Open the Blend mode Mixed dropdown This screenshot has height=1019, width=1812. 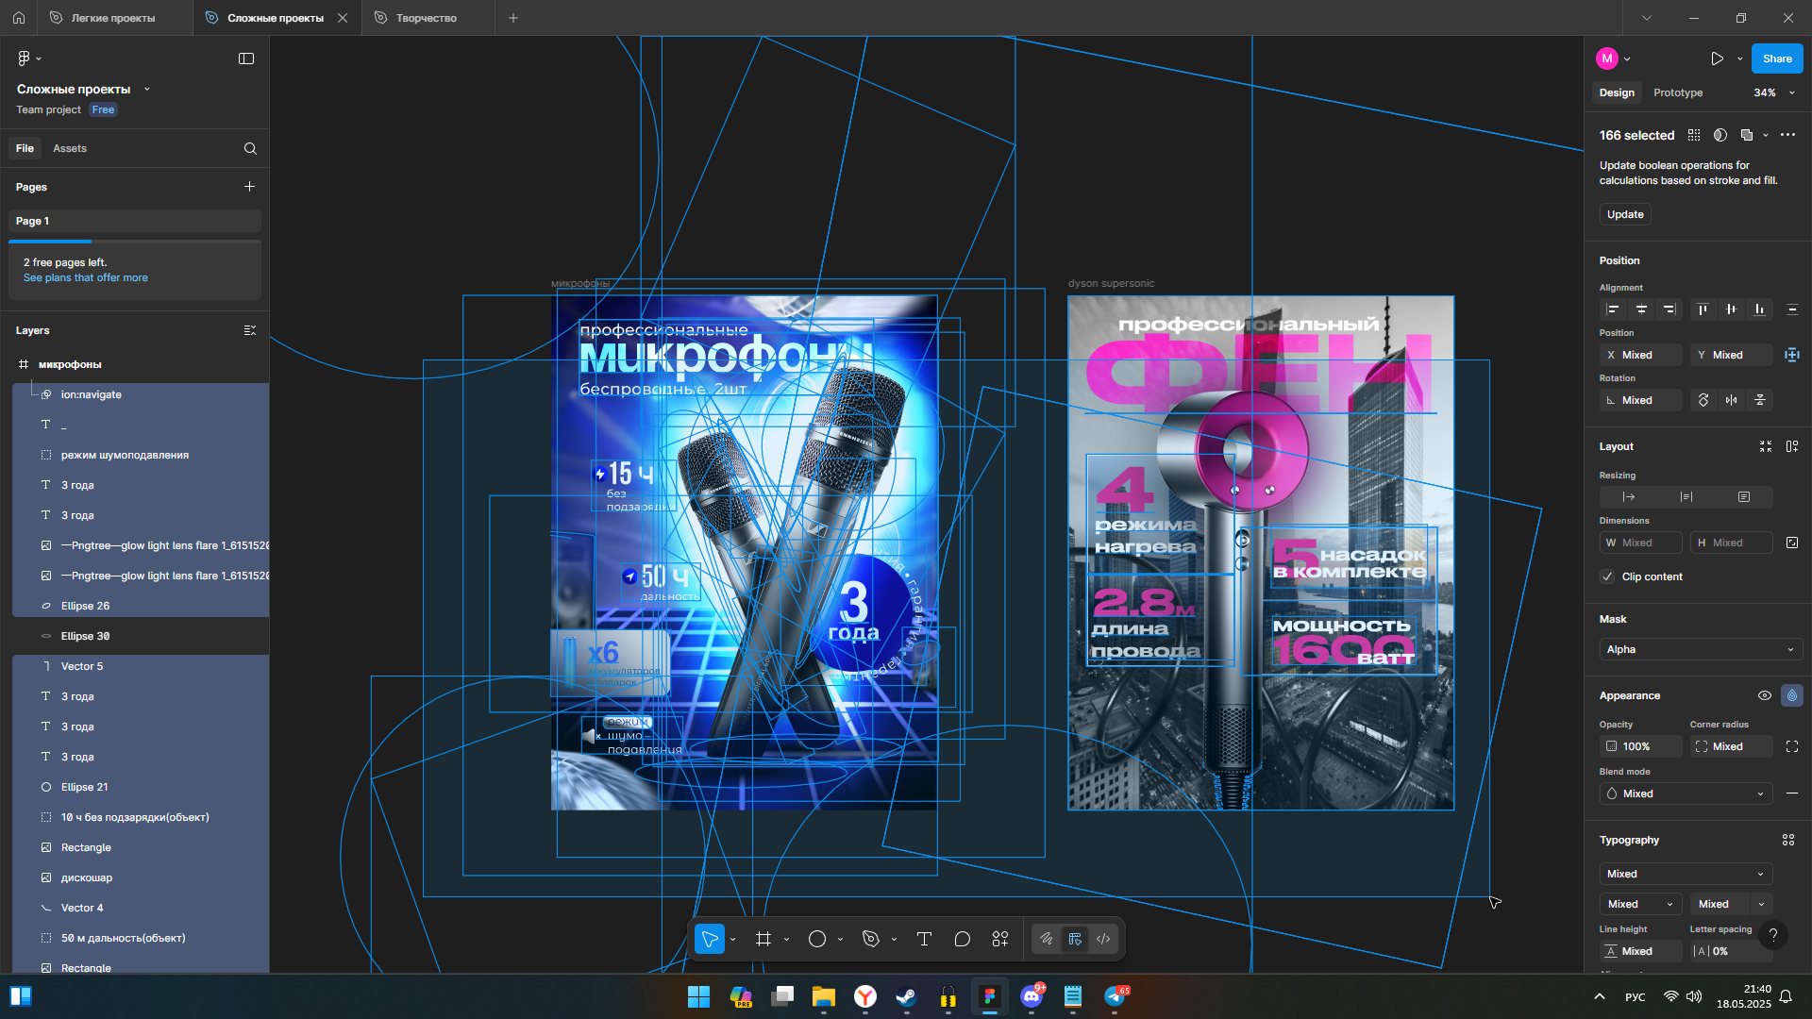(1686, 793)
